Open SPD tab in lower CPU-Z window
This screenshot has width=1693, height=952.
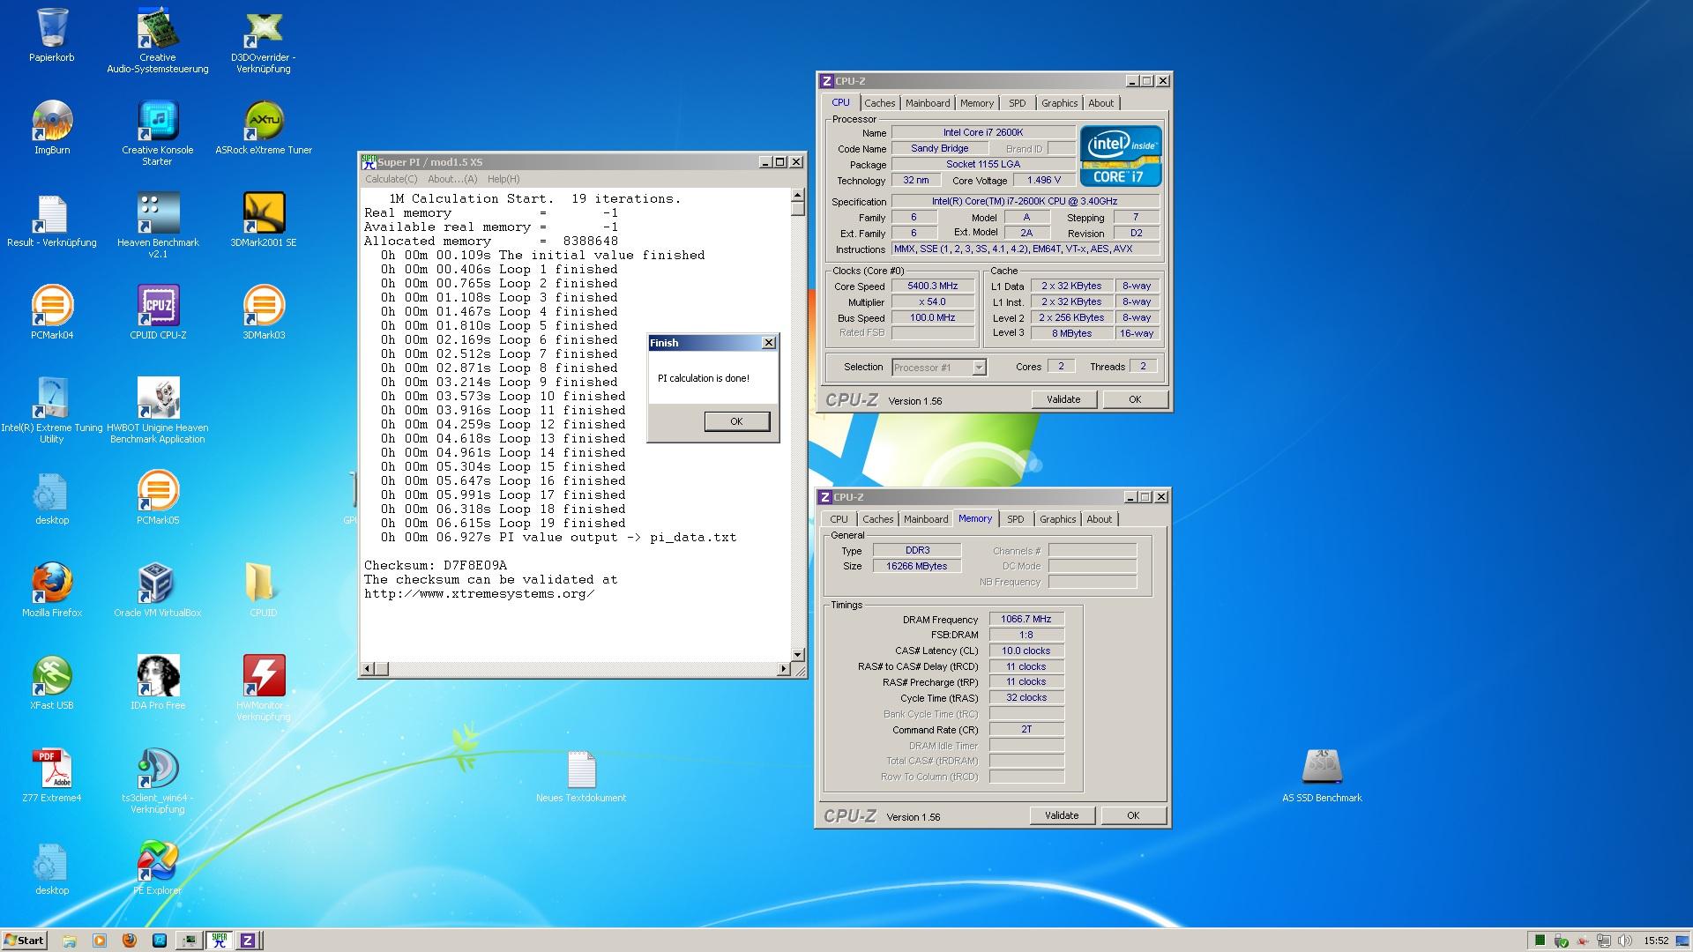click(1016, 519)
